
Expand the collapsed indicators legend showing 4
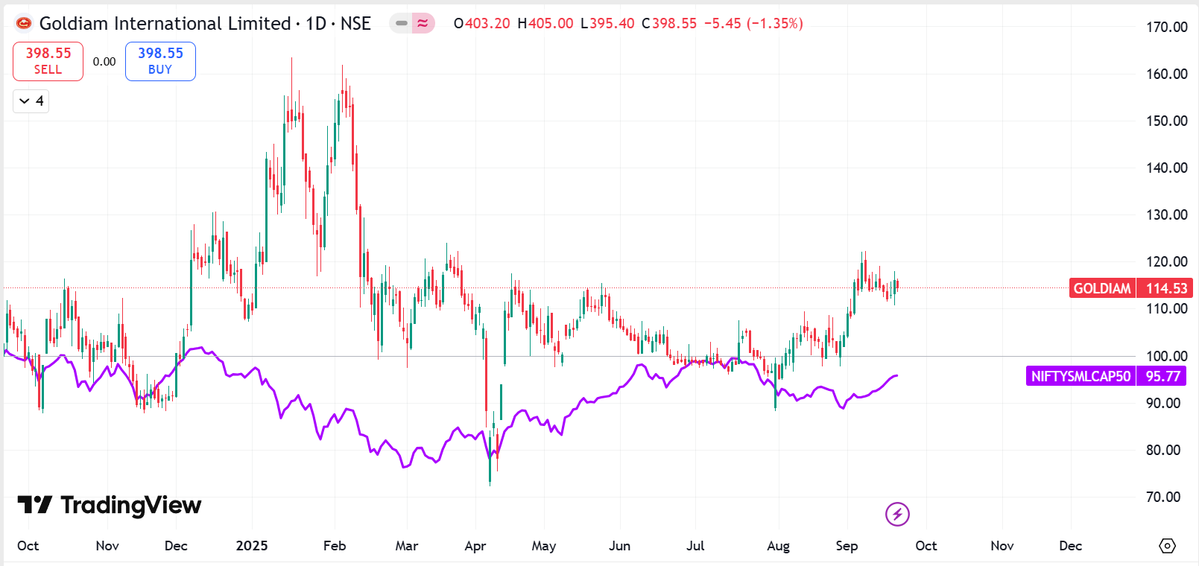point(31,101)
